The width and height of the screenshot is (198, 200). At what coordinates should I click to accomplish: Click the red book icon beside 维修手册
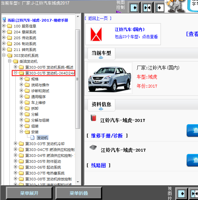(x=93, y=118)
